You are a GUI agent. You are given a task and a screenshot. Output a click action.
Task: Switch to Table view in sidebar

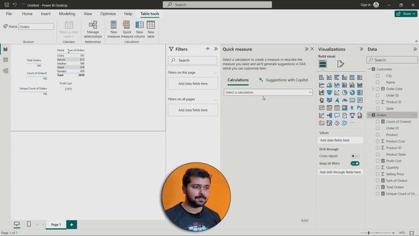pos(5,60)
